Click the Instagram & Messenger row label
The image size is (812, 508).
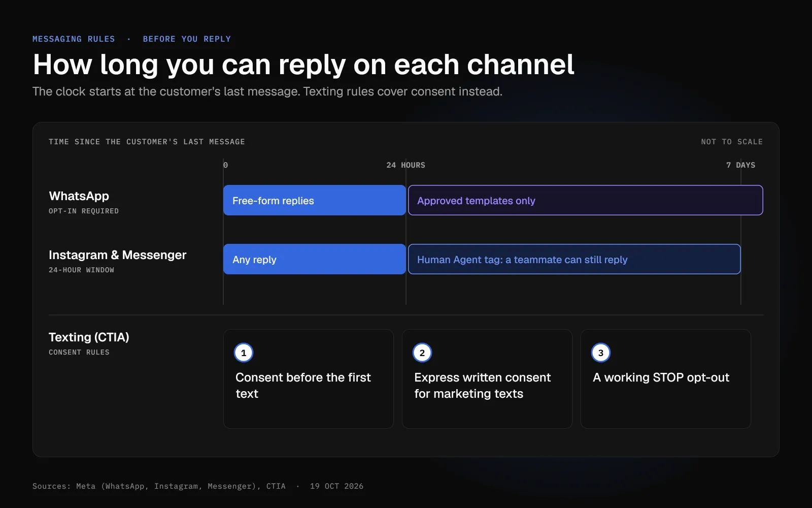point(118,255)
